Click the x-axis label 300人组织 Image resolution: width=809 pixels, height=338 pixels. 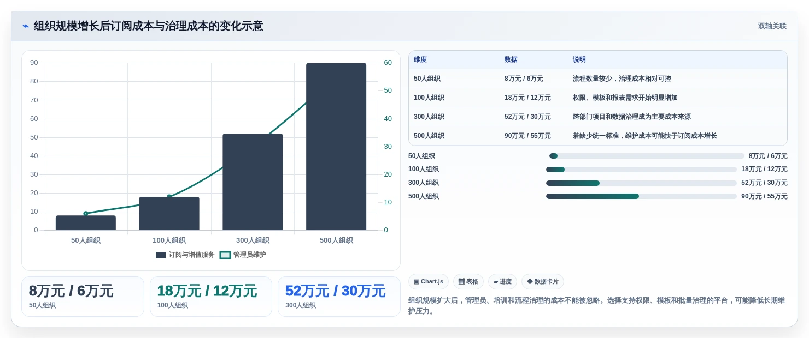pyautogui.click(x=253, y=240)
